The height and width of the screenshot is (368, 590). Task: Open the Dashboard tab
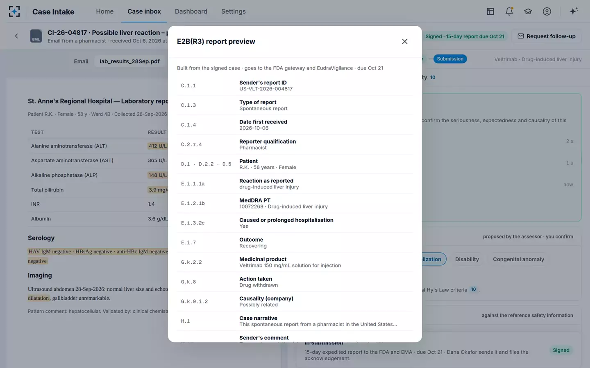click(191, 11)
